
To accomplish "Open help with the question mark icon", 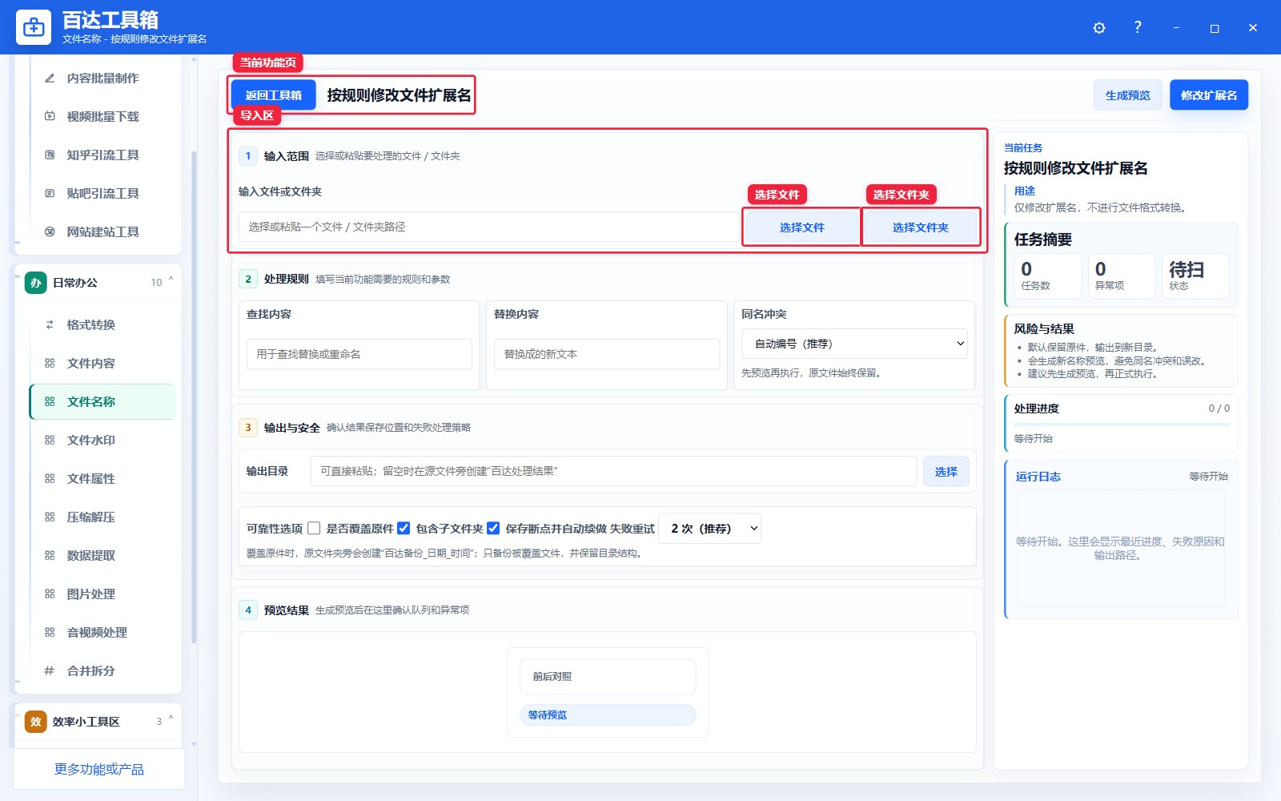I will pyautogui.click(x=1138, y=27).
